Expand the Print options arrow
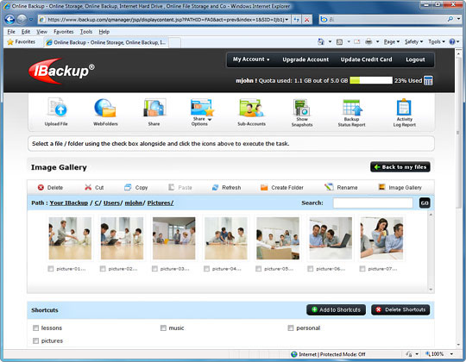Screen dimensions: 466x362 click(x=377, y=42)
